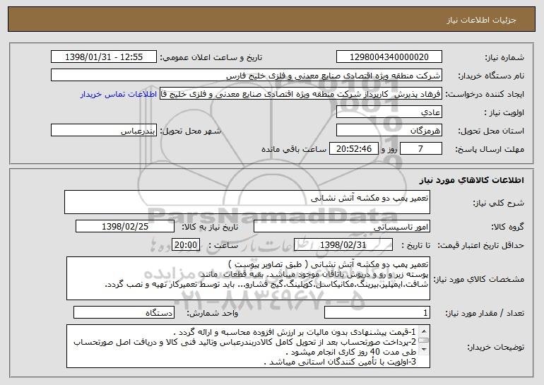Click the label مشخصات کالای مورد نیاز
Viewport: 544px width, 385px height.
pyautogui.click(x=479, y=279)
